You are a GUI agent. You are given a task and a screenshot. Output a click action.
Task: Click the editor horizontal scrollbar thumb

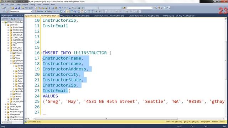[x=107, y=119]
